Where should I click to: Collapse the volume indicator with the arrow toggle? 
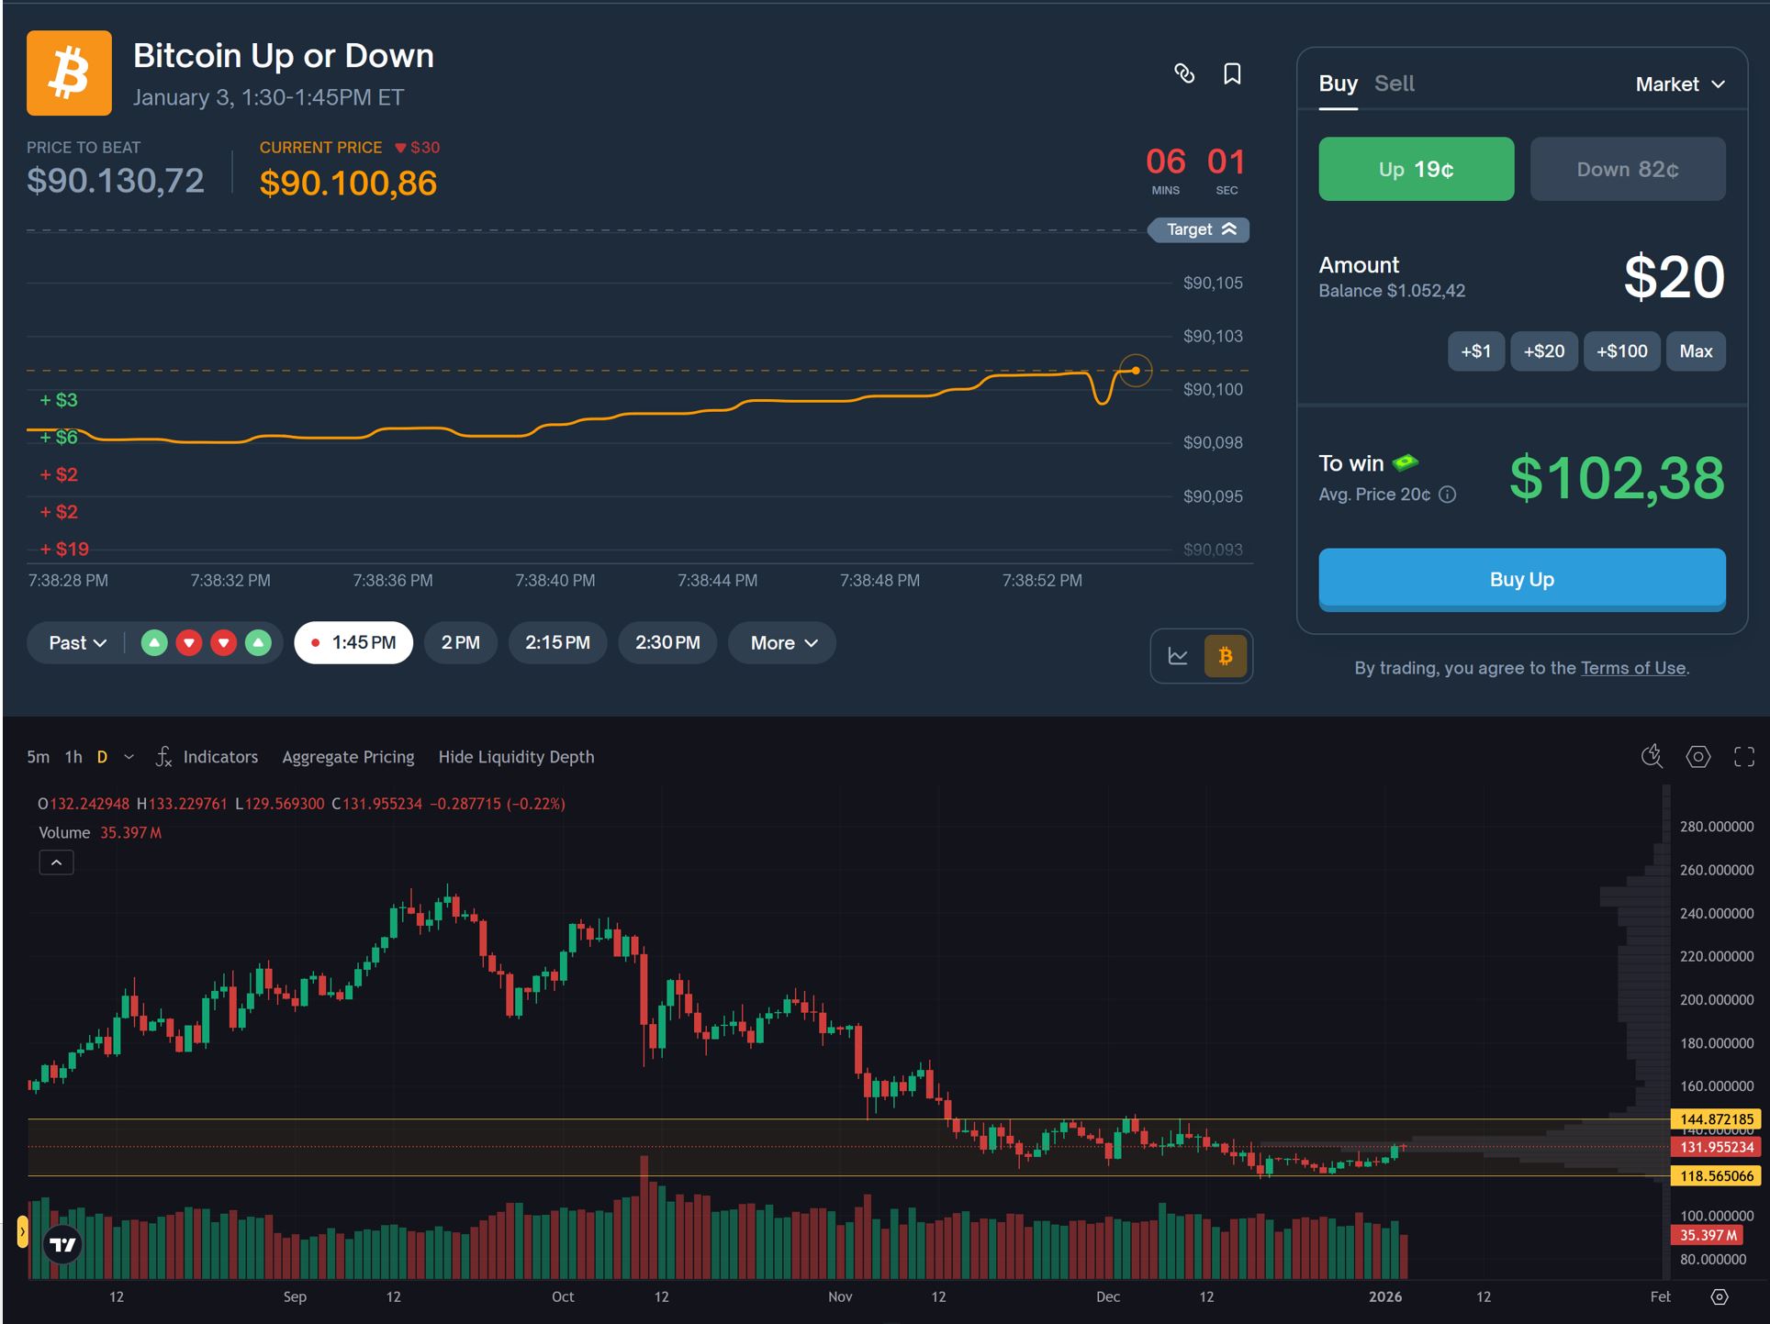pyautogui.click(x=55, y=862)
